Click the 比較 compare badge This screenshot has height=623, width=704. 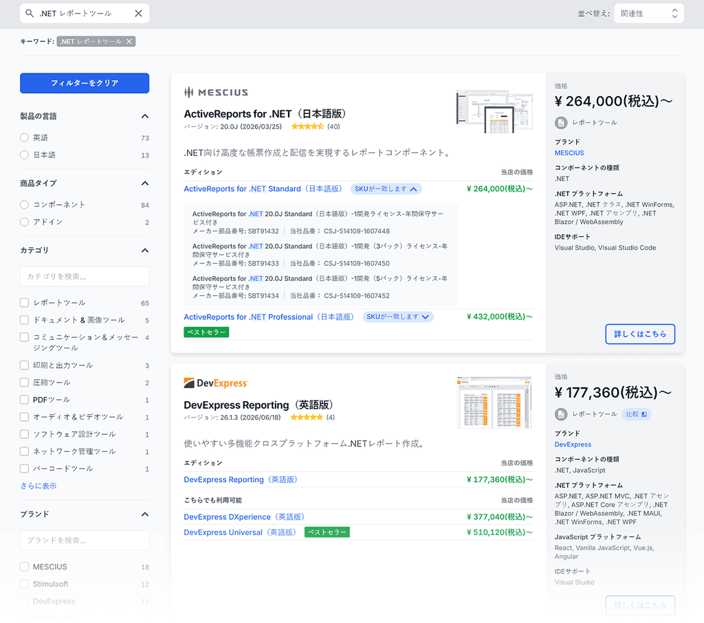tap(636, 414)
